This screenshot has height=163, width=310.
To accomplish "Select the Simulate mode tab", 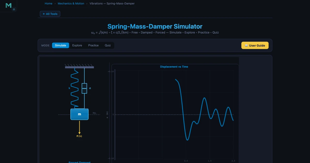I will click(x=60, y=45).
